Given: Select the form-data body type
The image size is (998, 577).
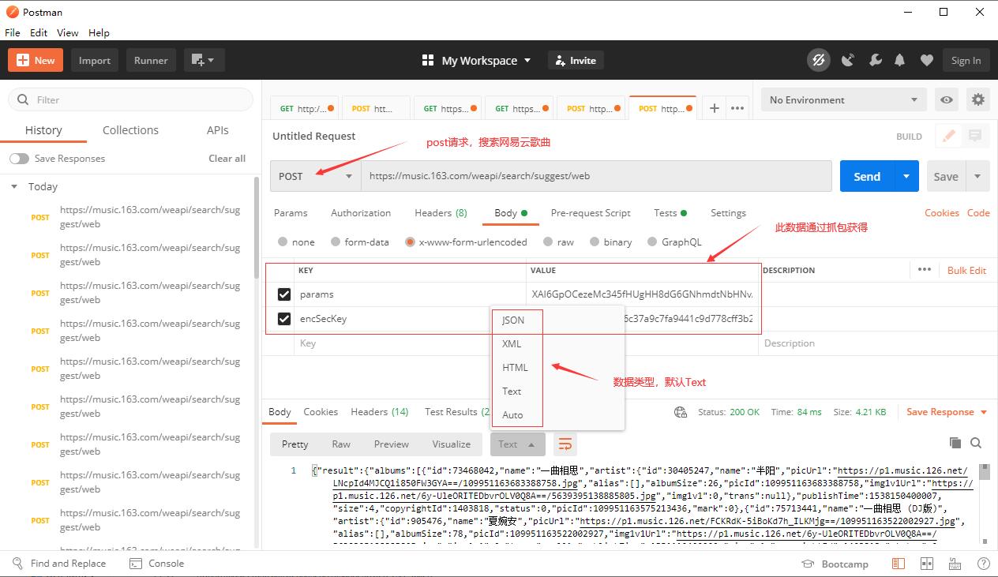Looking at the screenshot, I should coord(336,242).
